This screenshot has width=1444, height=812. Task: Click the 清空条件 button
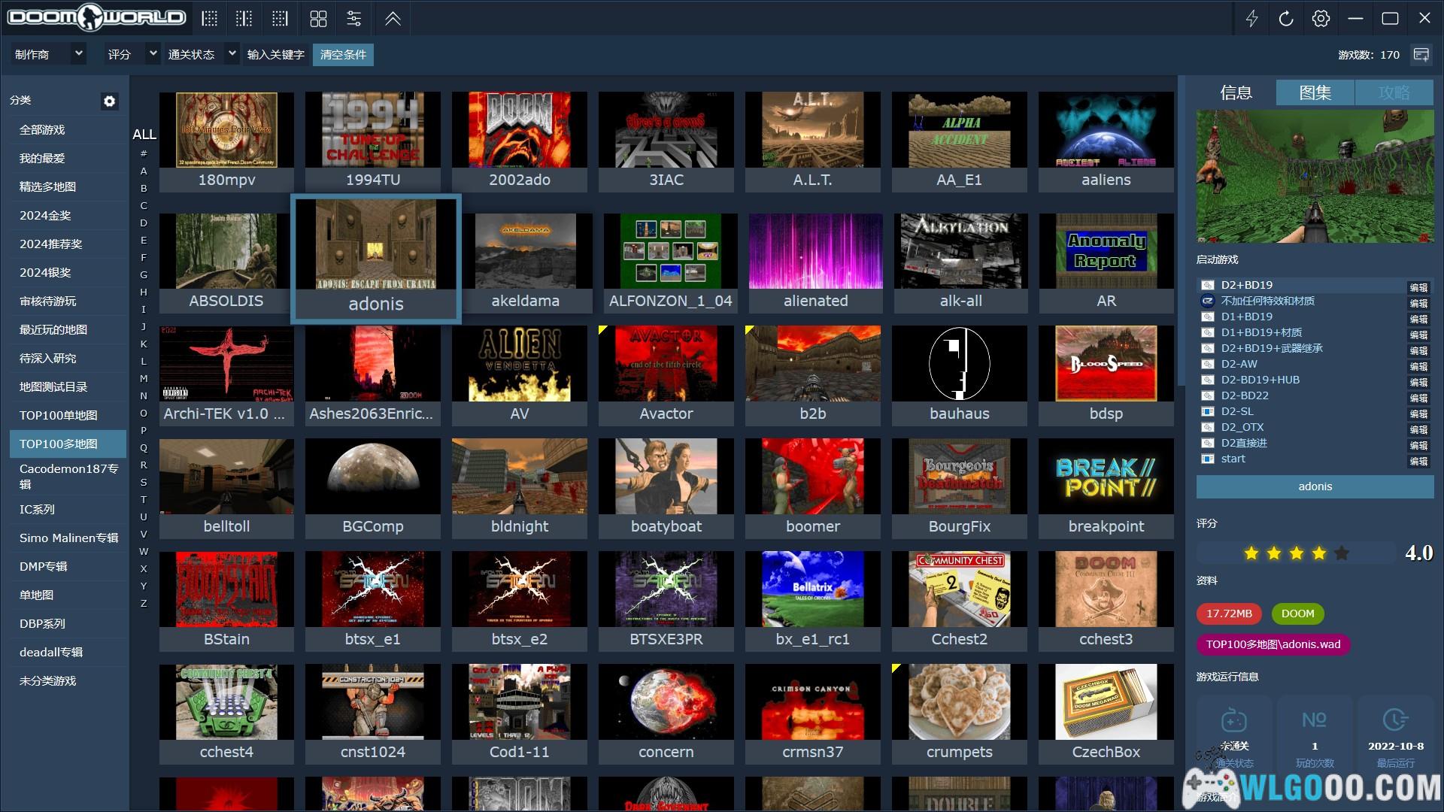(343, 55)
